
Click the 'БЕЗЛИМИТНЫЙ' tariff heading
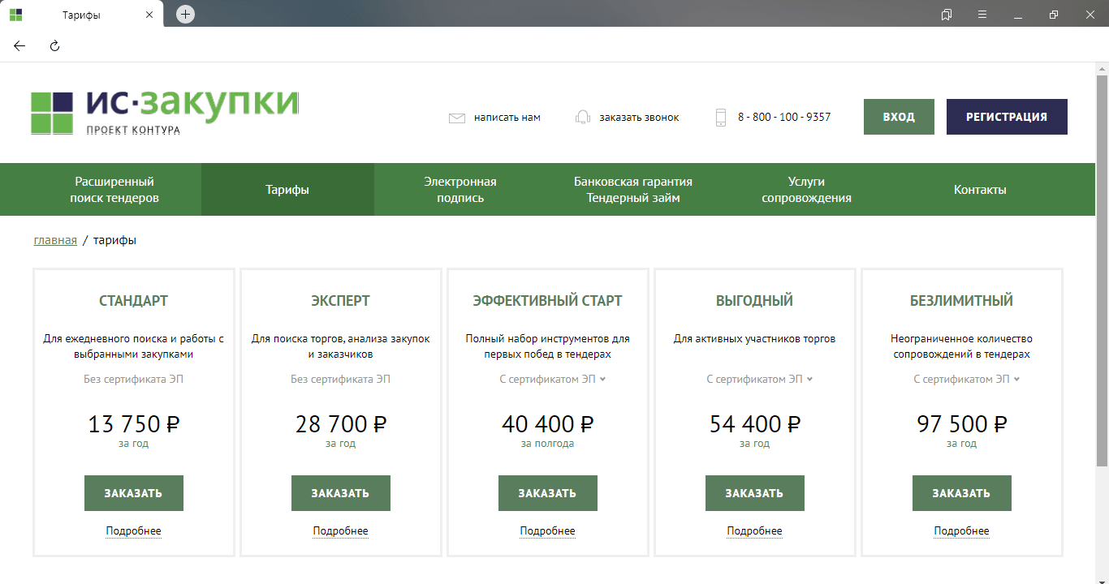pos(962,301)
